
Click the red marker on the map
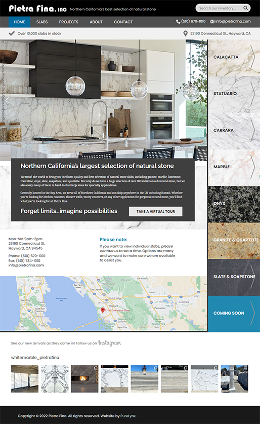coord(103,310)
